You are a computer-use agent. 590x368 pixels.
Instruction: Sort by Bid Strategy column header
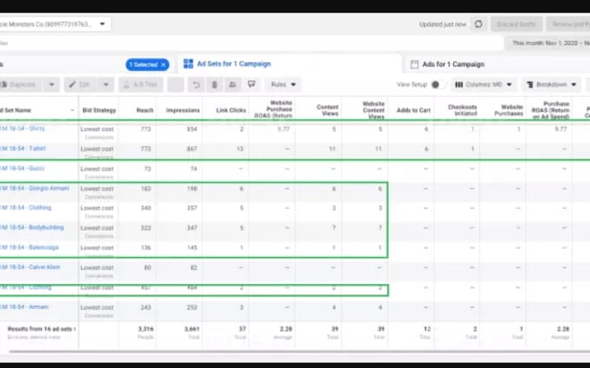[99, 111]
